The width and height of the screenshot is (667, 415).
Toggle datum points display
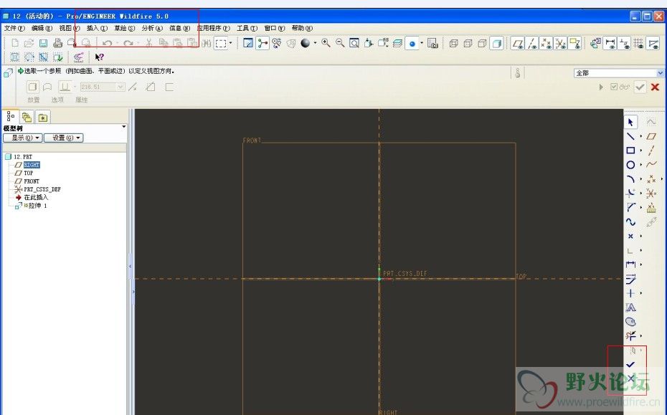(547, 43)
